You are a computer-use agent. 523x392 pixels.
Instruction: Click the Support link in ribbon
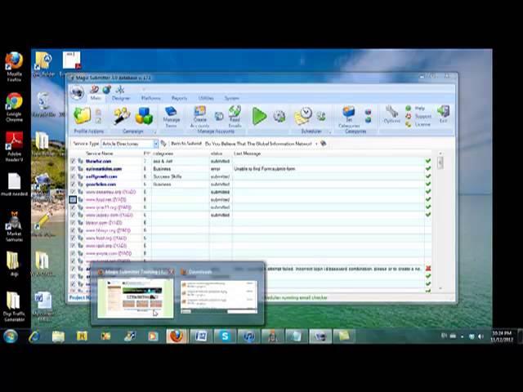418,116
